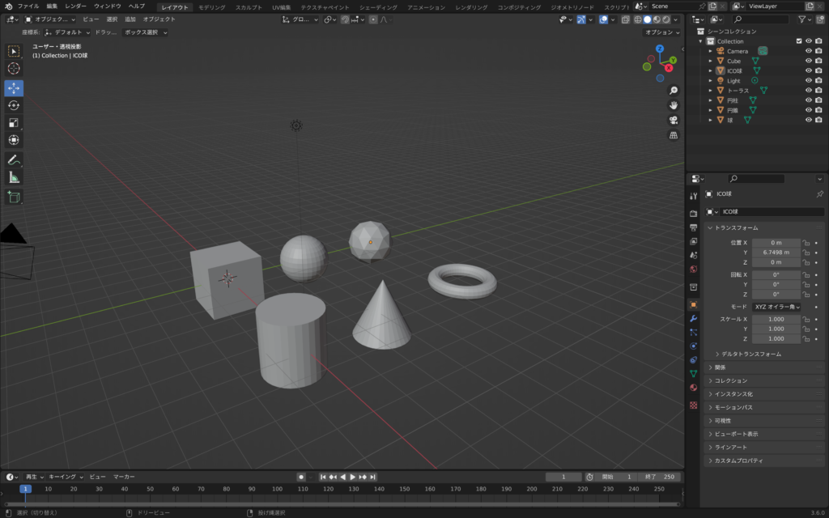
Task: Hide the Cube object in outliner
Action: tap(808, 61)
